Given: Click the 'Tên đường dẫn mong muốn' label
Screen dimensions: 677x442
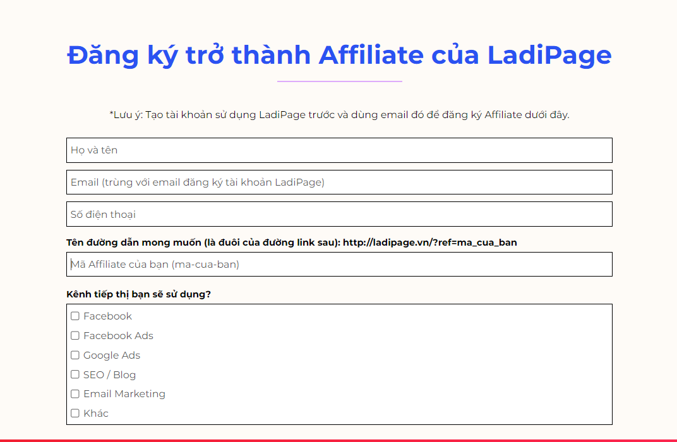Looking at the screenshot, I should (x=291, y=242).
